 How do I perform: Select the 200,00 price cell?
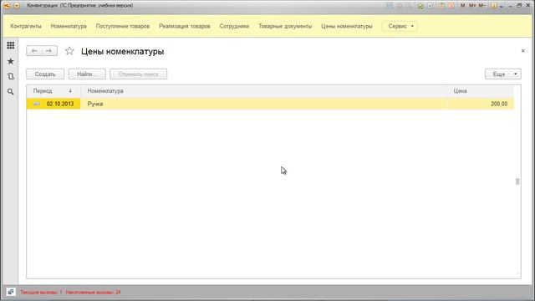[480, 104]
